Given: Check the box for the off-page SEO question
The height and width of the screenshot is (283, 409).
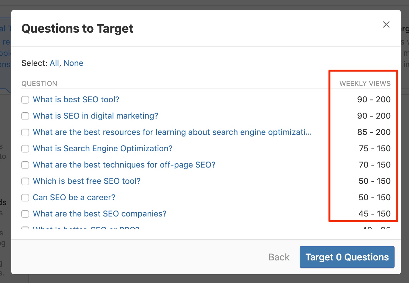Looking at the screenshot, I should click(25, 165).
